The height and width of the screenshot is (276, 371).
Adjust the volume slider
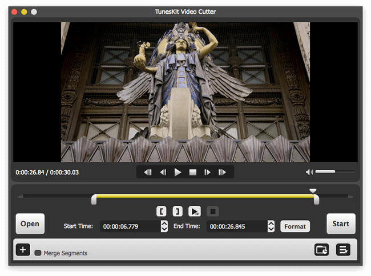(335, 171)
